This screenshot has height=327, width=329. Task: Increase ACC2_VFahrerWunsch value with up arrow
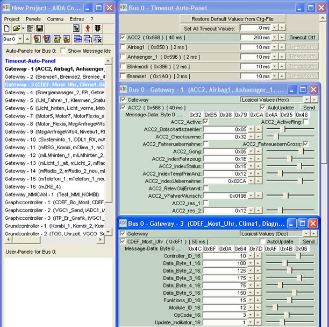point(258,196)
